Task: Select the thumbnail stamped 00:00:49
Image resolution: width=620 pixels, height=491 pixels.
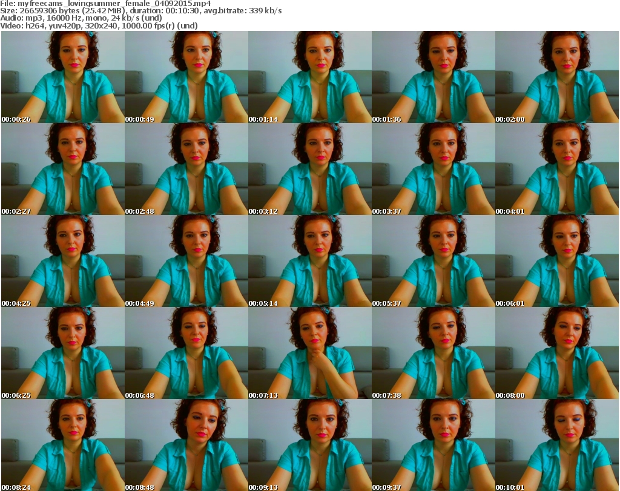Action: click(186, 77)
